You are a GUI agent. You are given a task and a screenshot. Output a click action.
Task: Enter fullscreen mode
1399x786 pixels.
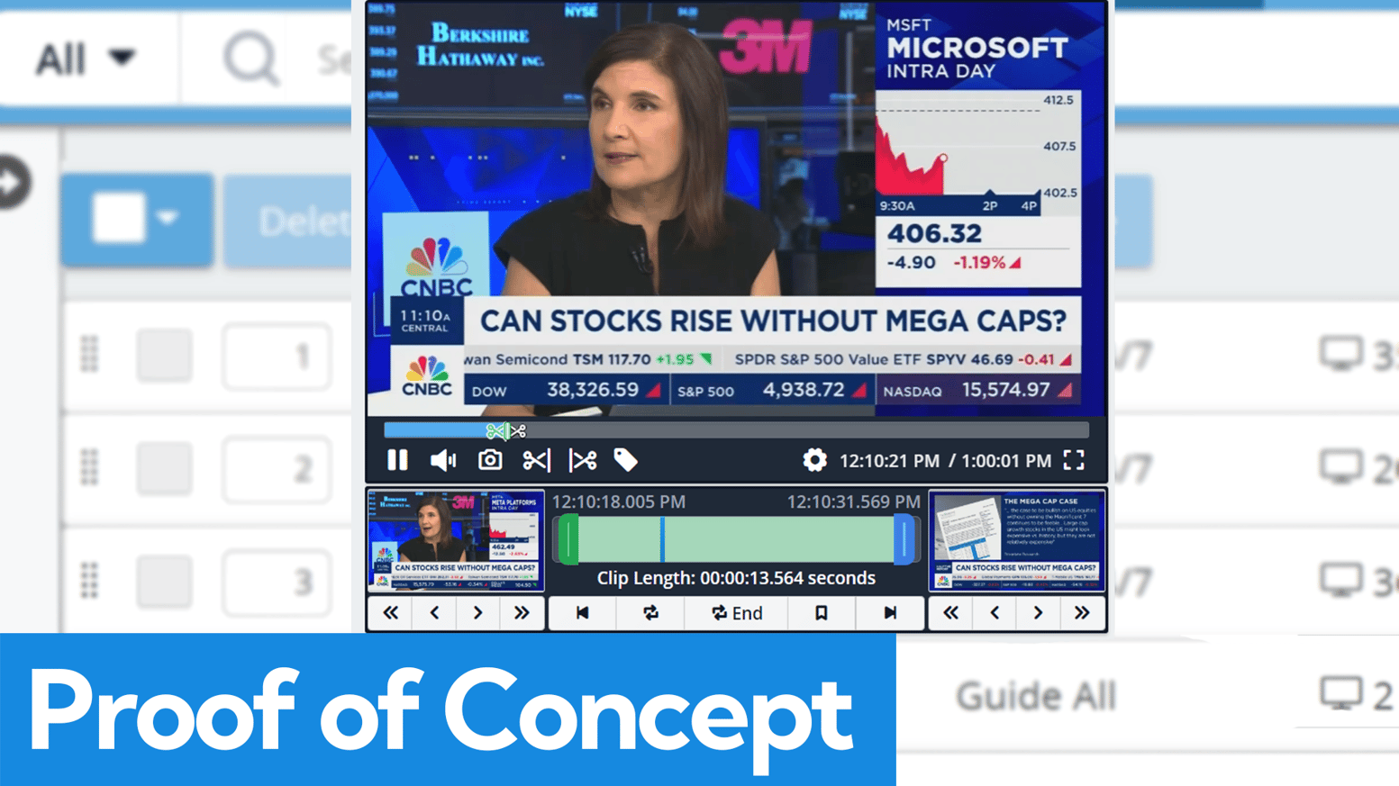pyautogui.click(x=1073, y=460)
